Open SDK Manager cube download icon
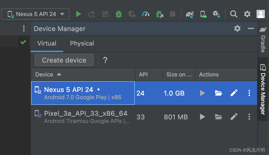The width and height of the screenshot is (269, 155). [x=217, y=14]
